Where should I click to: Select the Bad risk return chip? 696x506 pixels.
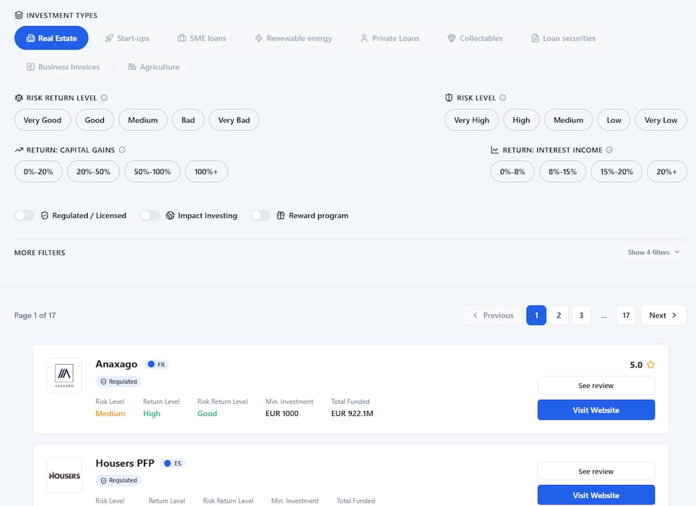tap(188, 120)
